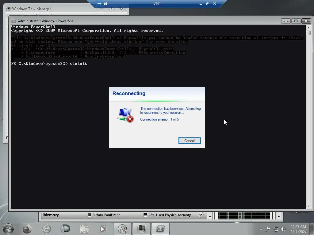
Task: Open the Action Center flag icon
Action: point(268,229)
